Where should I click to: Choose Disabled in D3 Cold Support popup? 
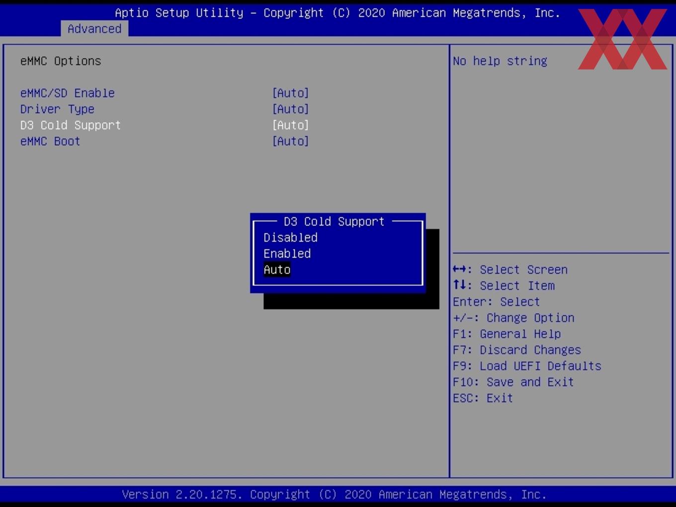[x=291, y=238]
